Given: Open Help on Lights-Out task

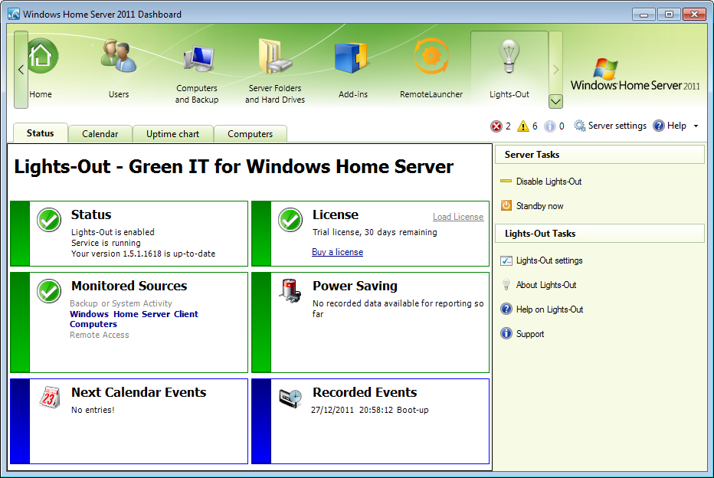Looking at the screenshot, I should 549,309.
